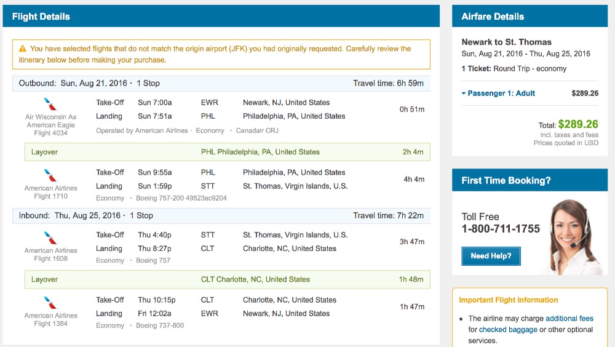Click the total price $289.26
This screenshot has width=615, height=347.
[x=578, y=124]
